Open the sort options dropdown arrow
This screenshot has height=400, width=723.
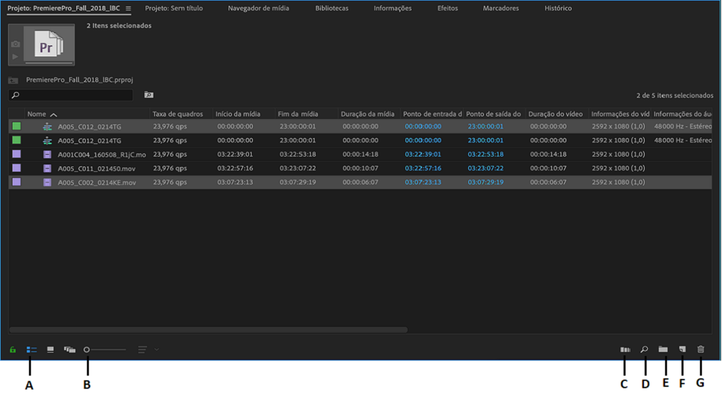tap(157, 349)
